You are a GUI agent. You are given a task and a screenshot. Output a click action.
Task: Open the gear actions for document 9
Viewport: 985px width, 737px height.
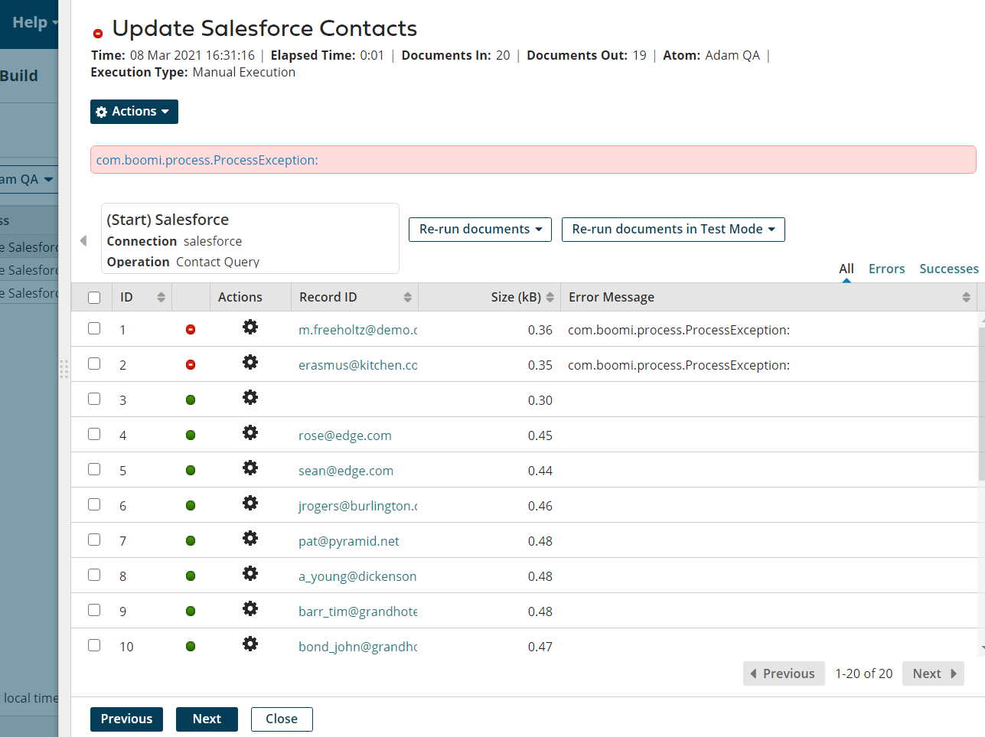click(x=250, y=609)
